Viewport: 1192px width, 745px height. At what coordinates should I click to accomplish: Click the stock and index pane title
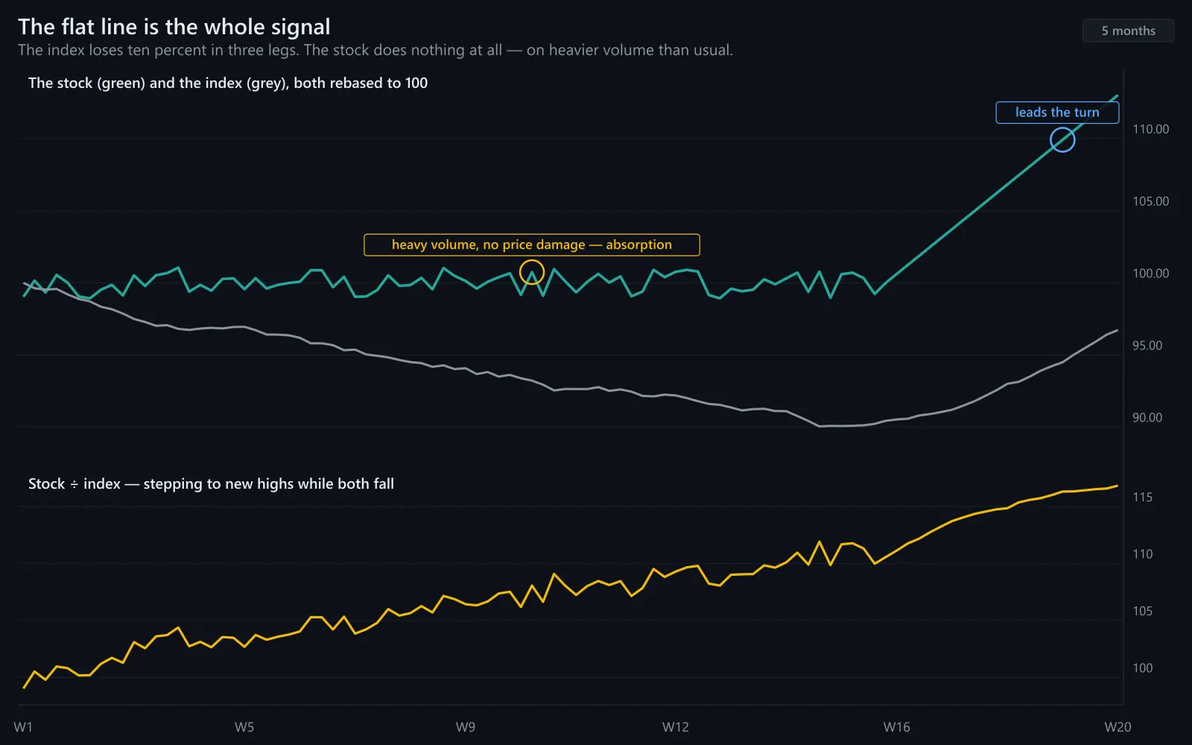(228, 83)
